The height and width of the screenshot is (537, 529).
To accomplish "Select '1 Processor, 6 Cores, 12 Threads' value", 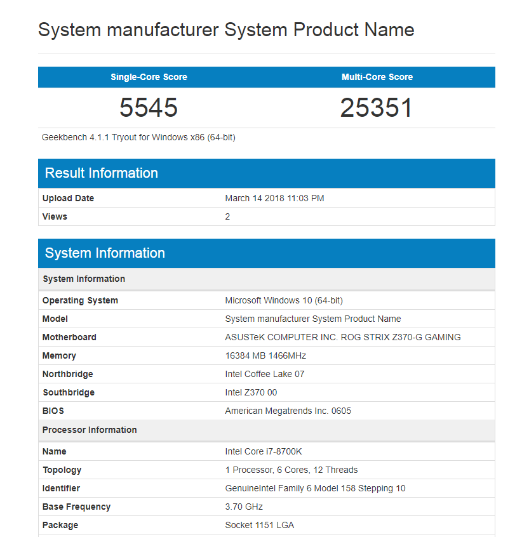I will [291, 470].
